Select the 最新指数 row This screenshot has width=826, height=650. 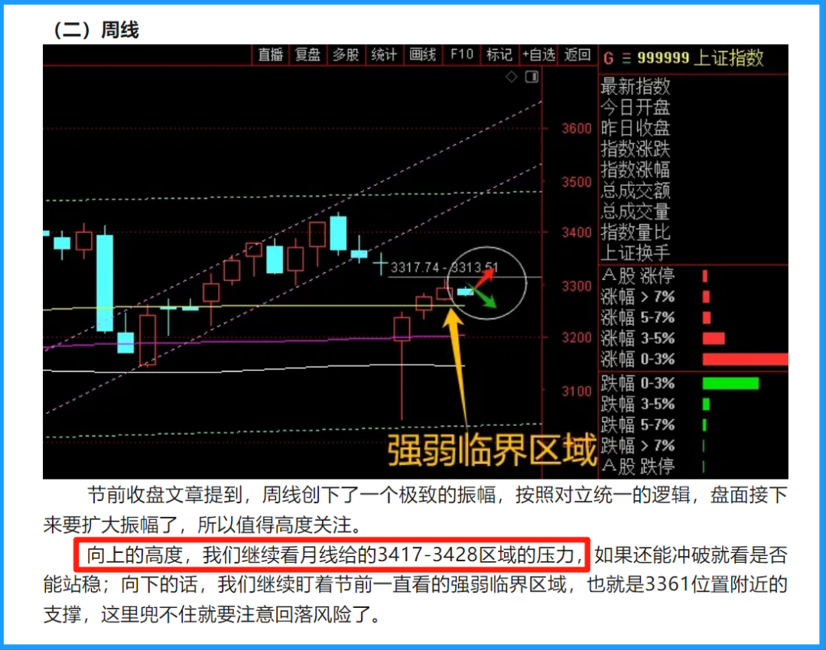636,86
